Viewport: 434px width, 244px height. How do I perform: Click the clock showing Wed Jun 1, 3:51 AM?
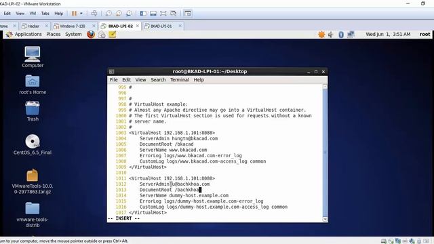[x=388, y=35]
